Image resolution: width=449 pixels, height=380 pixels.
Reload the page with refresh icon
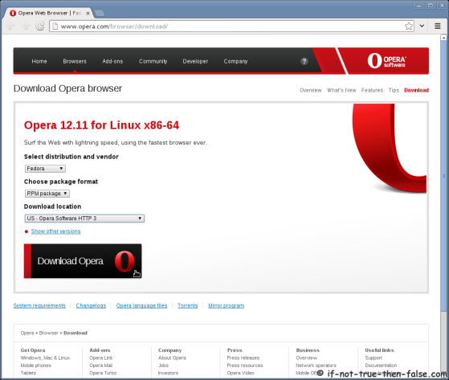tap(40, 26)
